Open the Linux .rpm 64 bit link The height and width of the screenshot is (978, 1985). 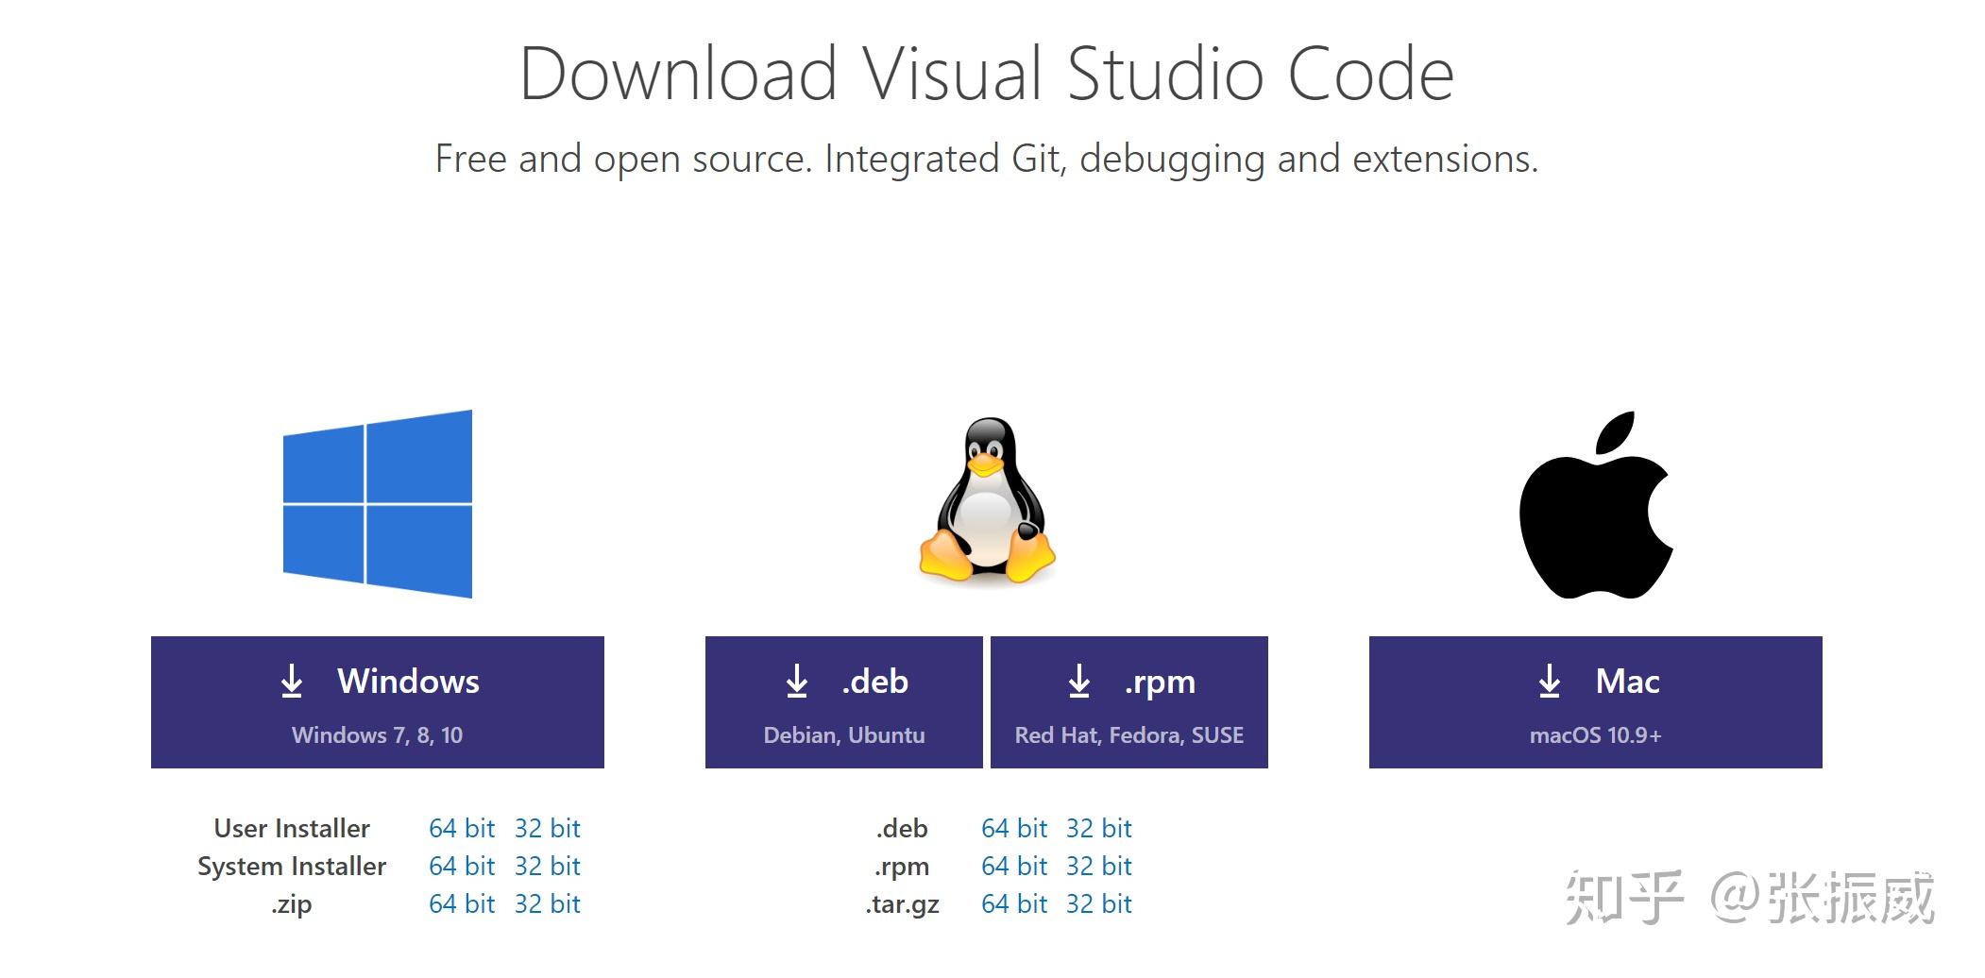point(1014,867)
